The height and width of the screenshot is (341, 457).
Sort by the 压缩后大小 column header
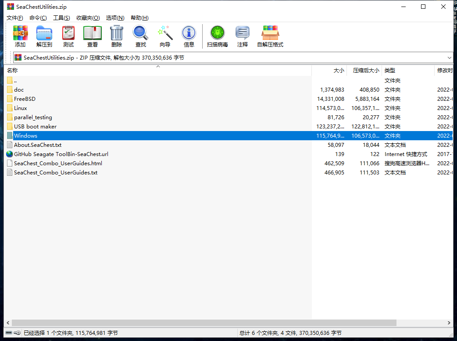(x=364, y=70)
